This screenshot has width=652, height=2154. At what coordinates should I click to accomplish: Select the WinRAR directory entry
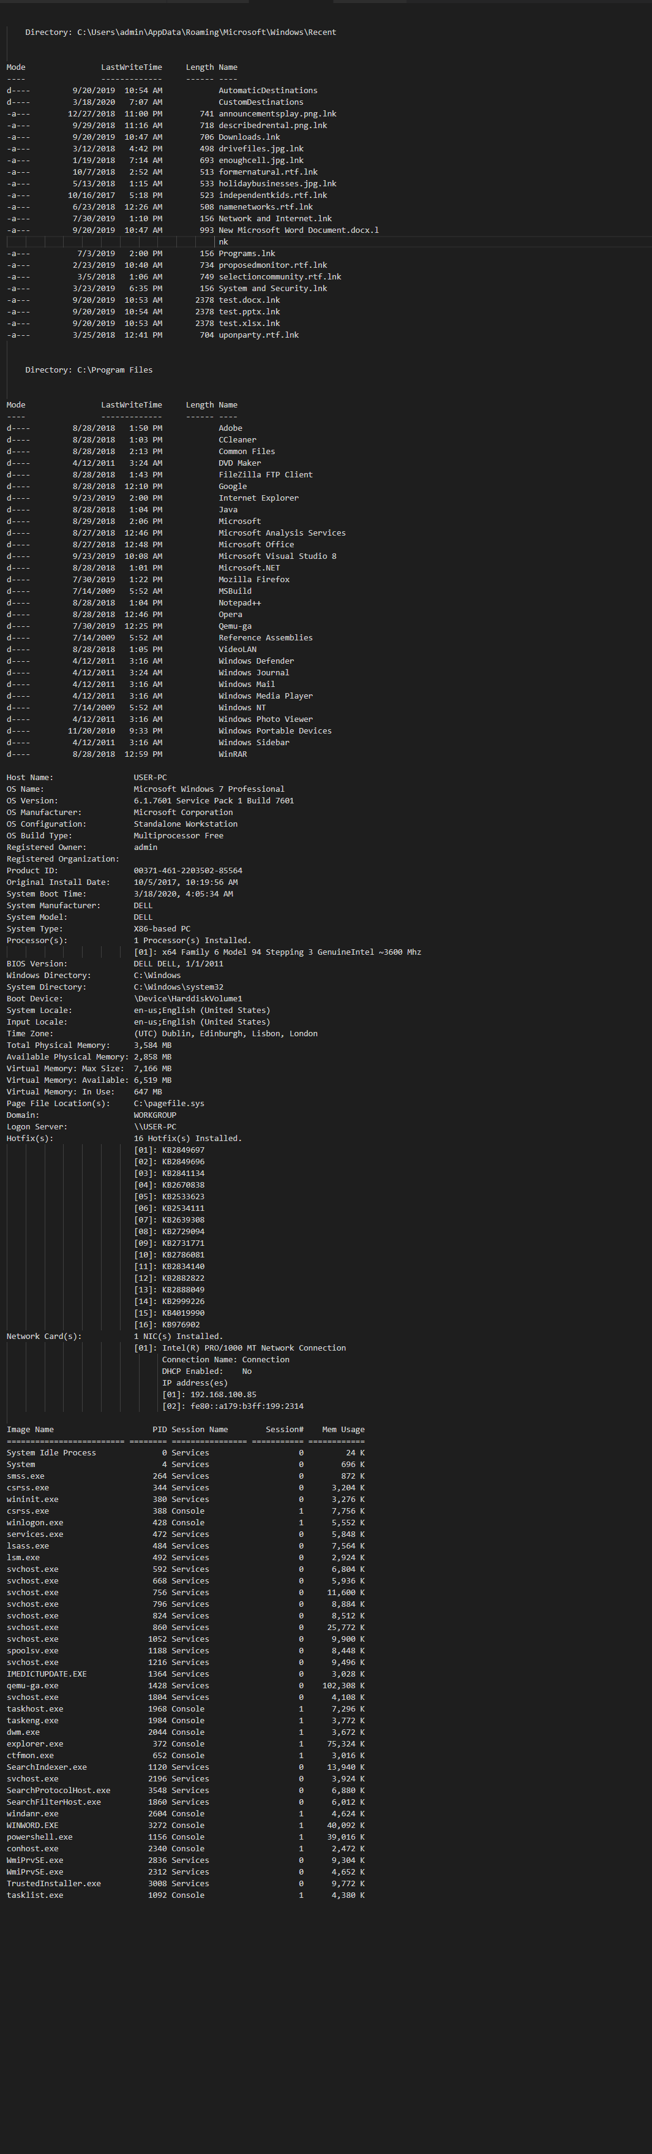(233, 754)
